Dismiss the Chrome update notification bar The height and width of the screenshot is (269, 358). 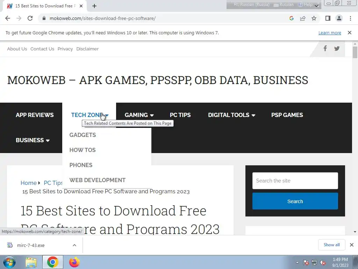[349, 33]
